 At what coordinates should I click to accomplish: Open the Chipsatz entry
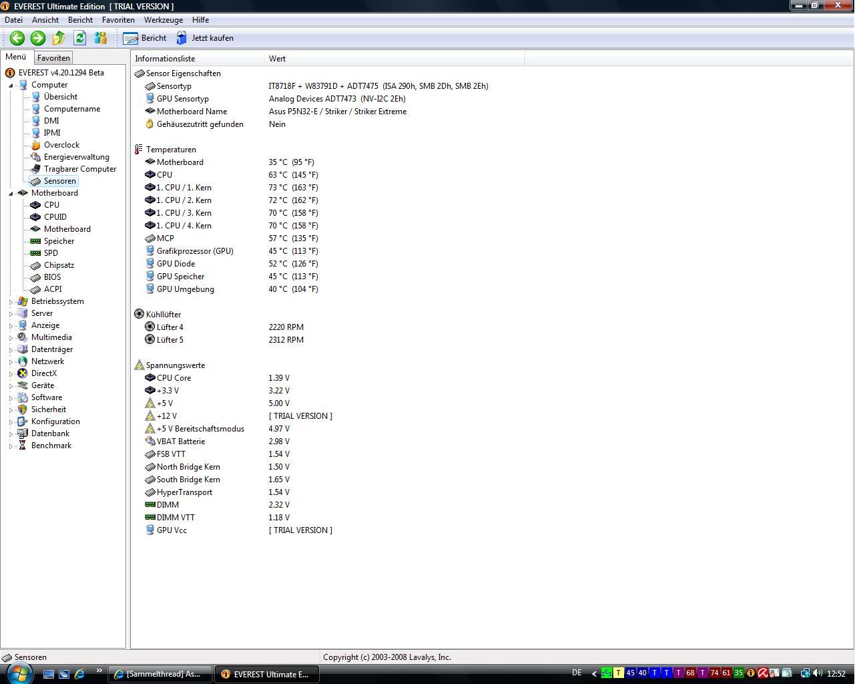coord(59,265)
